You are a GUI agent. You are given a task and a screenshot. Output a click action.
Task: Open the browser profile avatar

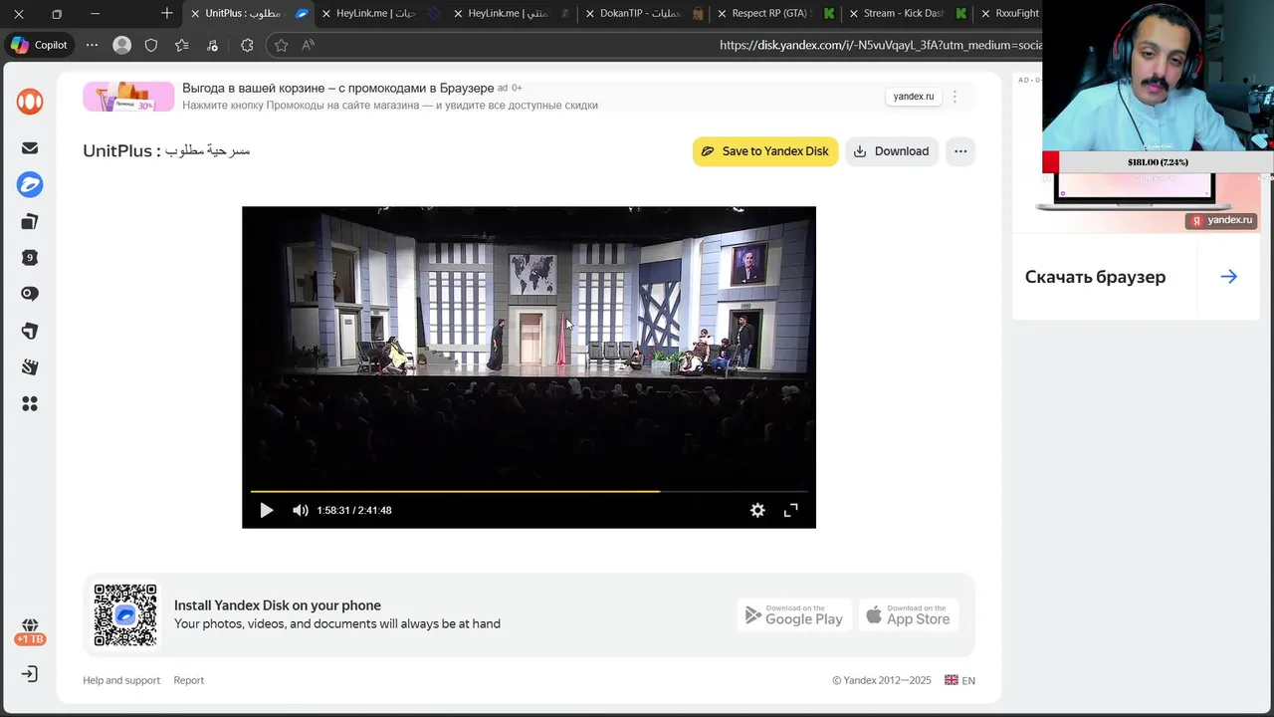121,45
